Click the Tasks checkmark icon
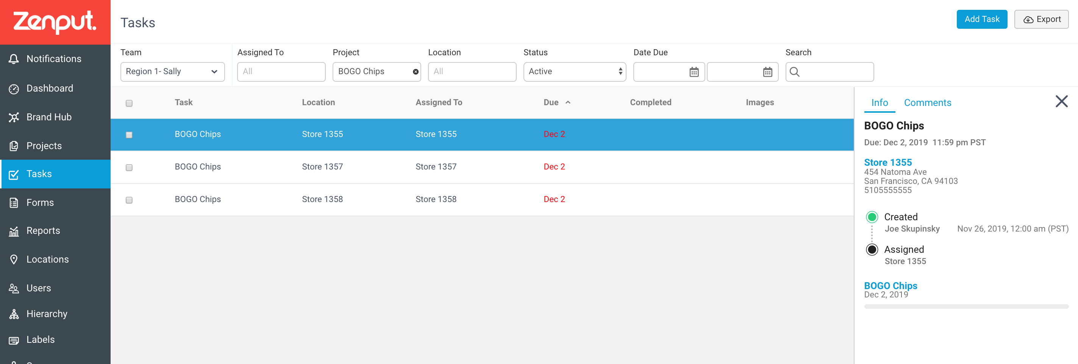1078x364 pixels. [x=14, y=174]
